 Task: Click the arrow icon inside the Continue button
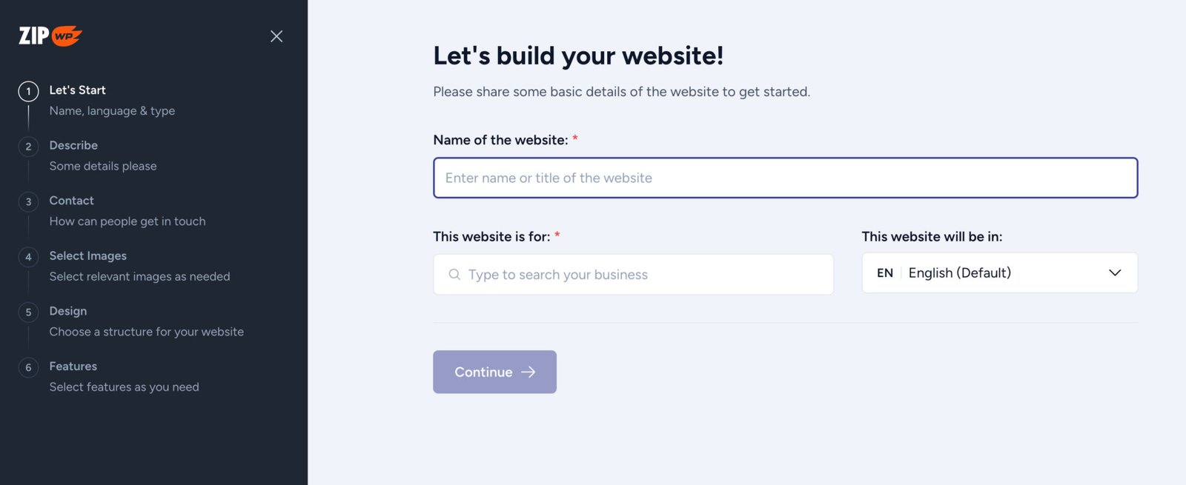click(528, 372)
